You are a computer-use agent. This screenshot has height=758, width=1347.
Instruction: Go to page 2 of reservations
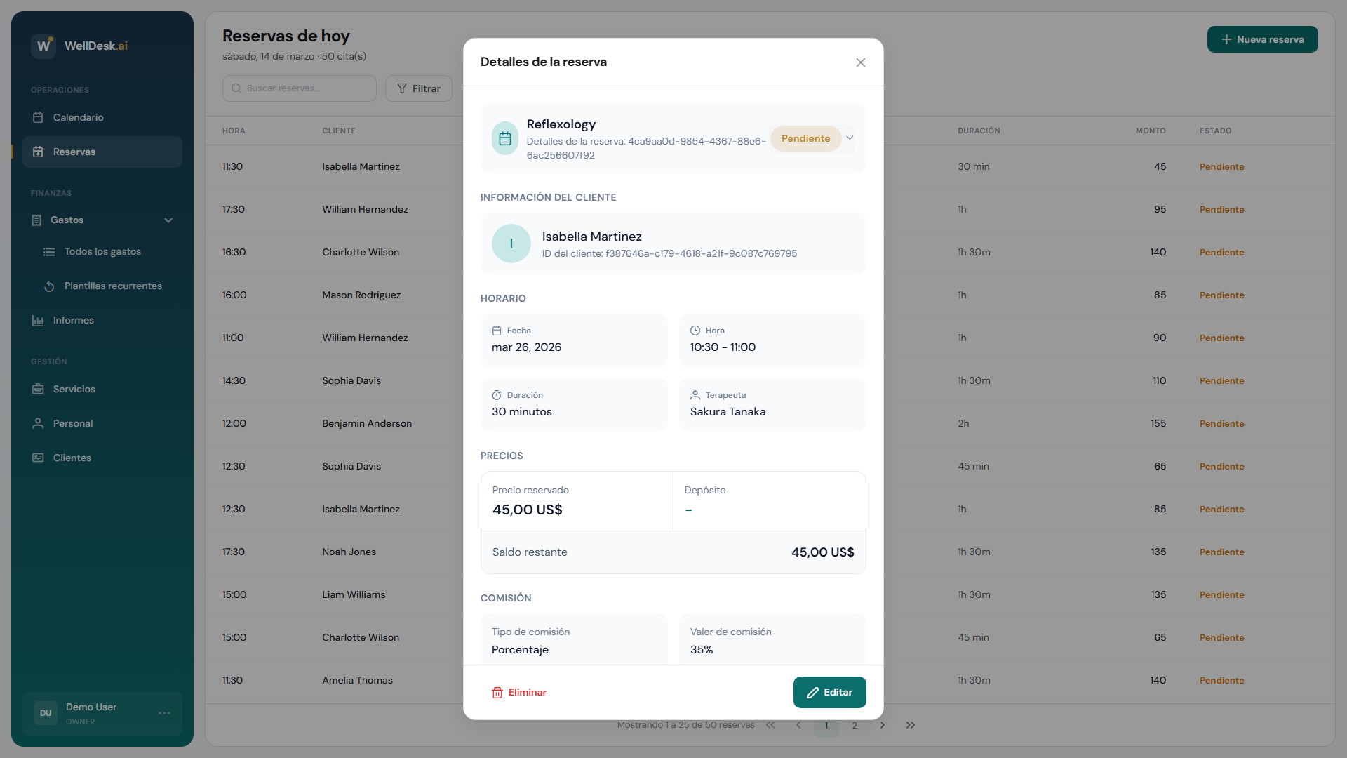pyautogui.click(x=854, y=725)
